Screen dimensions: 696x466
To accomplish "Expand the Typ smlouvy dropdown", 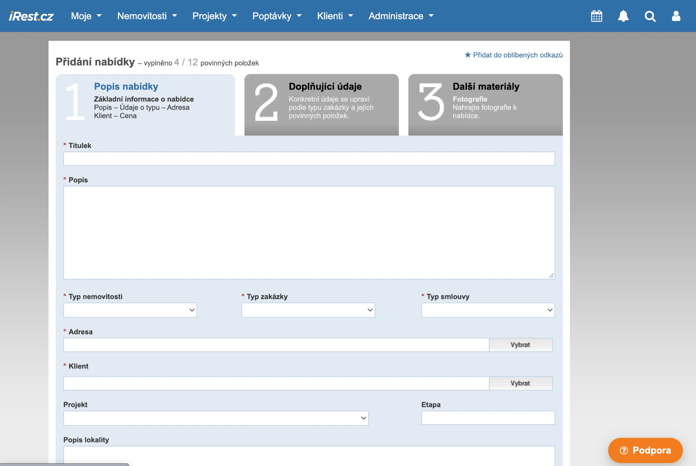I will click(488, 310).
